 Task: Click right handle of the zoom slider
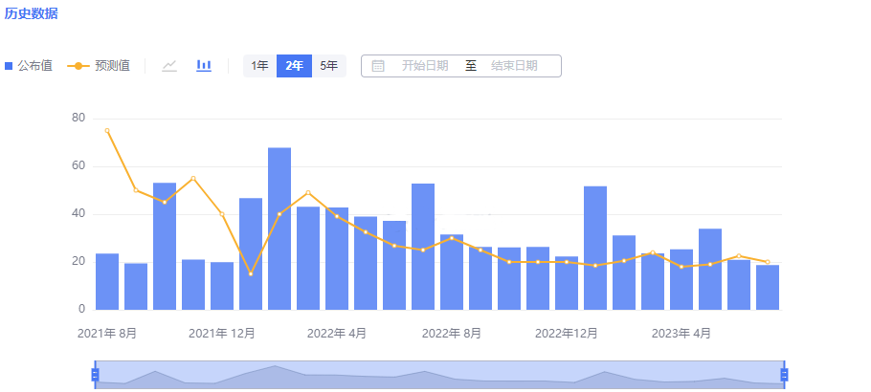(x=784, y=375)
